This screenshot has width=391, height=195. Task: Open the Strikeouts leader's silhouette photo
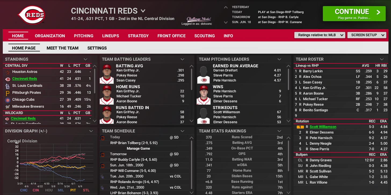tap(204, 115)
